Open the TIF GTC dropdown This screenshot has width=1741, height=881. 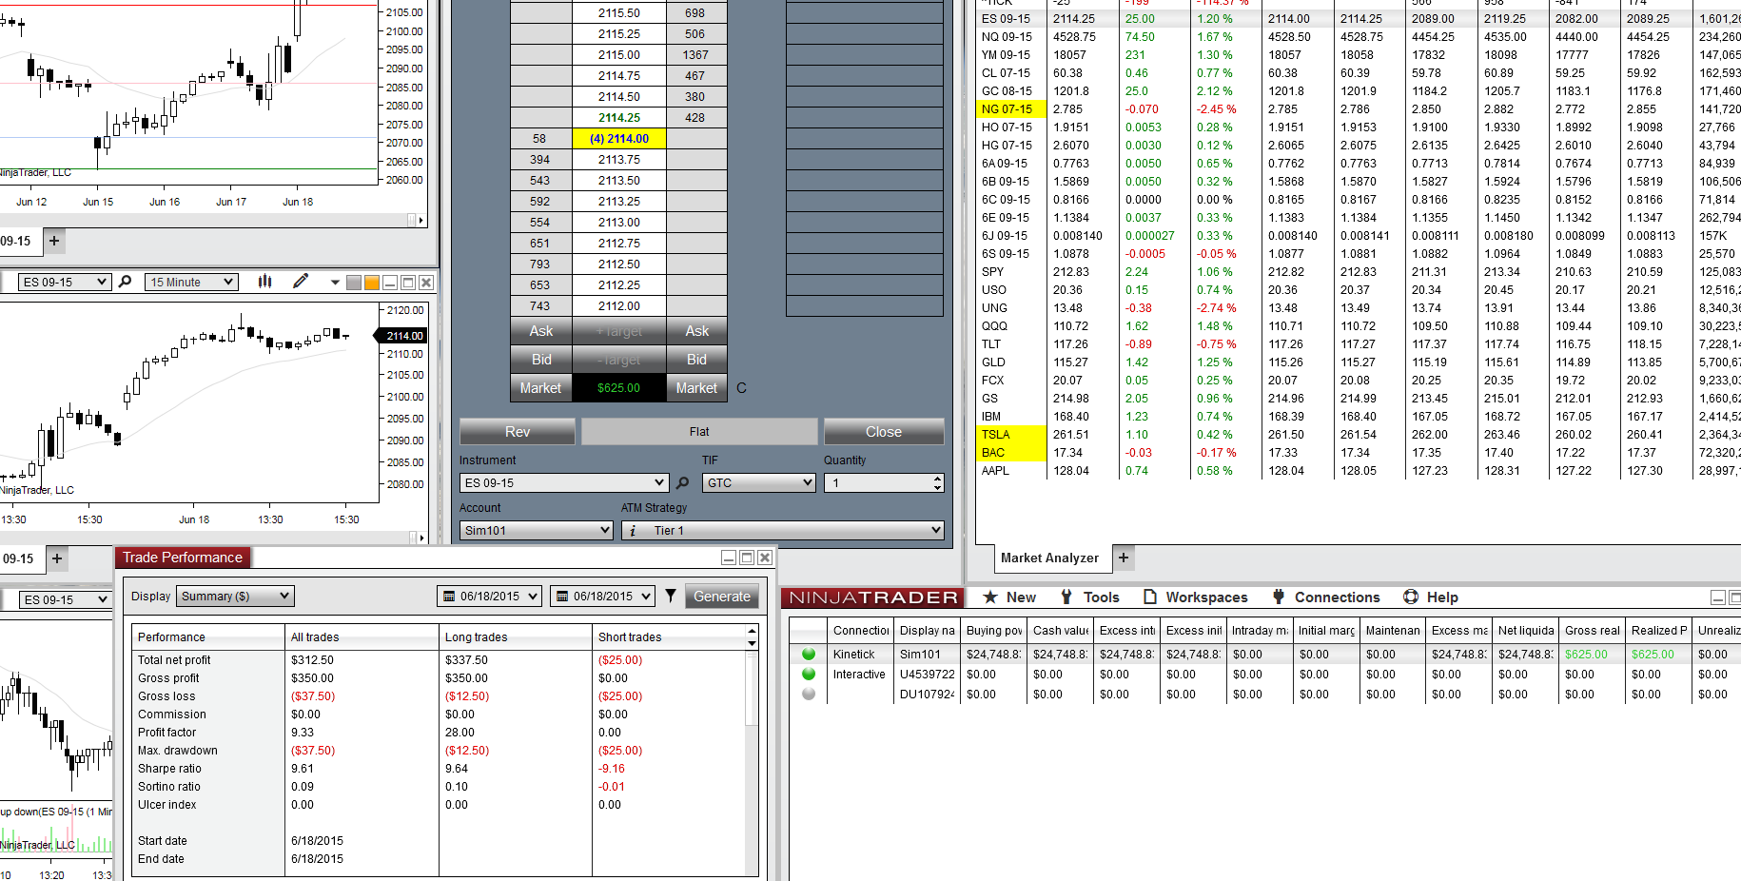pos(759,482)
